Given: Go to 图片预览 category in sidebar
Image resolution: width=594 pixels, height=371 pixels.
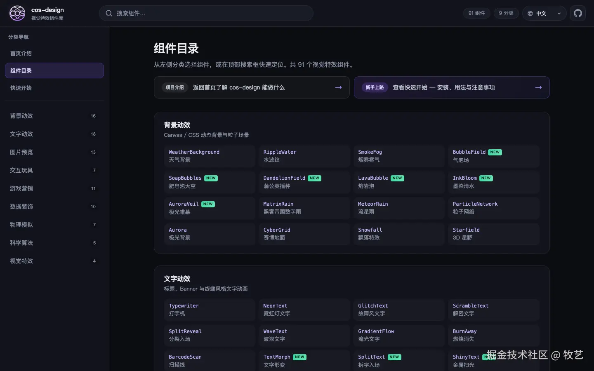Looking at the screenshot, I should 54,152.
